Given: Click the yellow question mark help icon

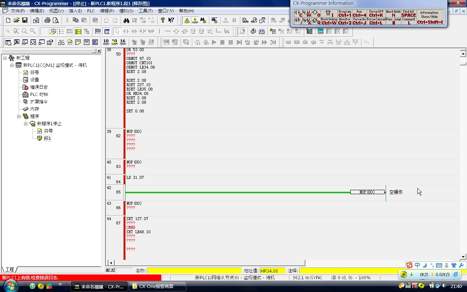Looking at the screenshot, I should tap(163, 20).
